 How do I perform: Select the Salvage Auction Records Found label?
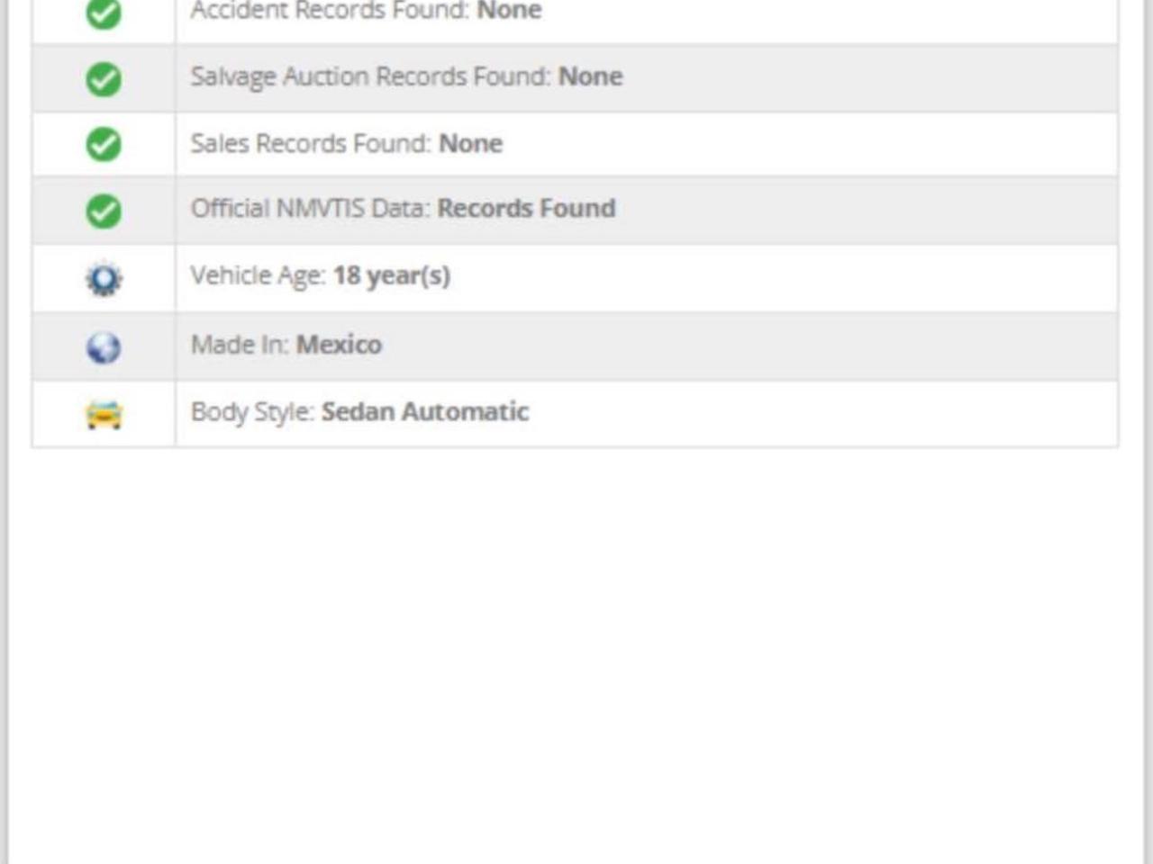[370, 76]
